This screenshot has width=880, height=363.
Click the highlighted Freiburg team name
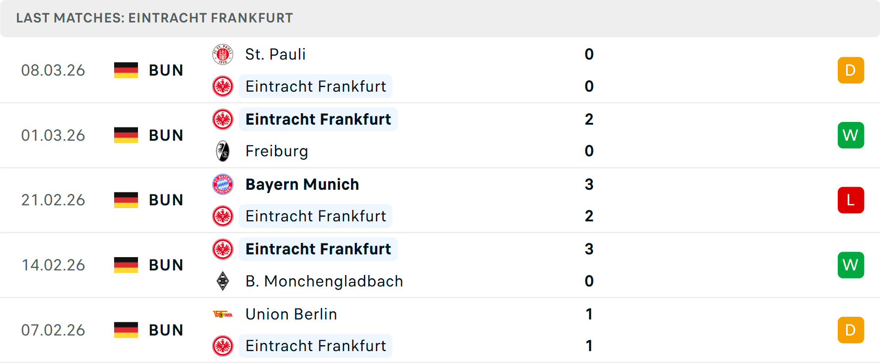(276, 151)
